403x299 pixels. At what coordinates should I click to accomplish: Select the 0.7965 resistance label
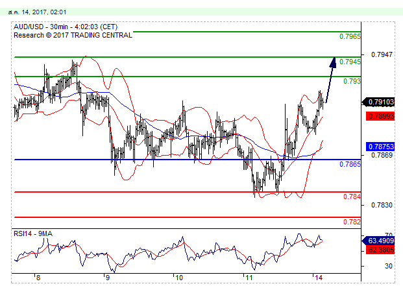click(350, 36)
